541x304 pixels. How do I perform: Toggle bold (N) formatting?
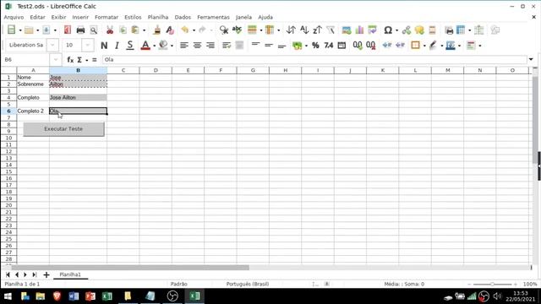click(x=104, y=45)
